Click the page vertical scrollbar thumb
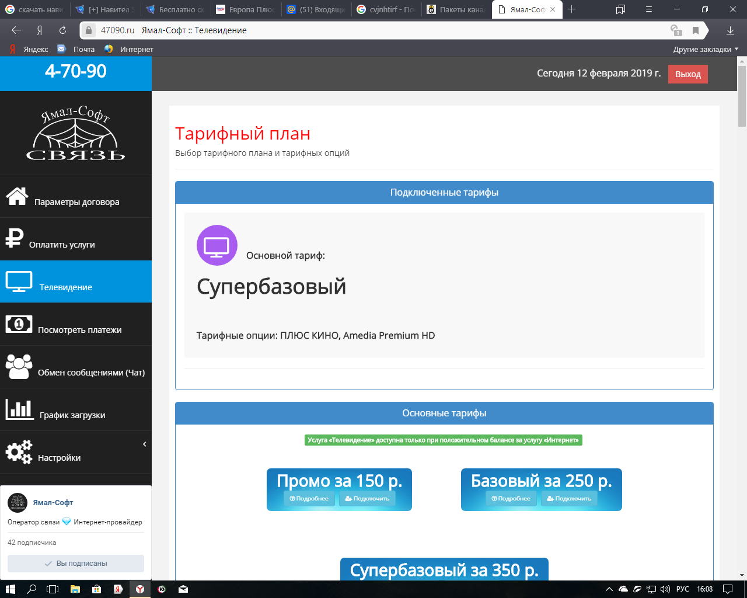Viewport: 747px width, 598px height. pos(742,96)
